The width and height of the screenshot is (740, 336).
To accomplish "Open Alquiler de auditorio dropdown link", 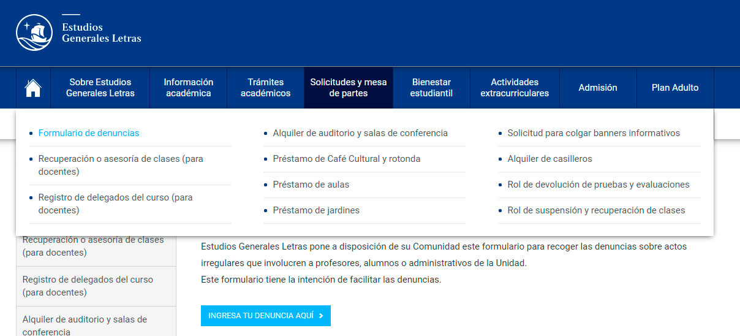I will click(x=360, y=133).
